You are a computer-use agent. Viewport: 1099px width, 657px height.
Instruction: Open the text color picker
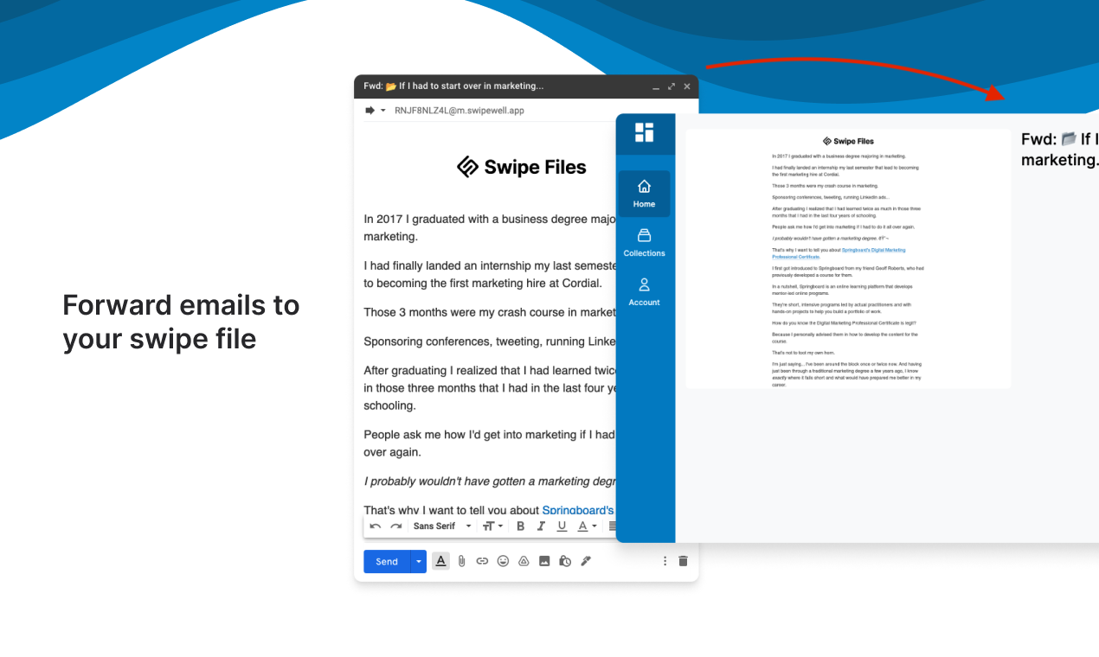(587, 526)
